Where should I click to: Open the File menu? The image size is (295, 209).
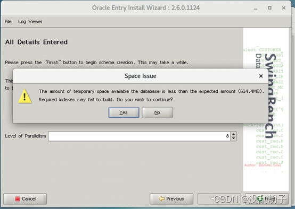(x=8, y=22)
